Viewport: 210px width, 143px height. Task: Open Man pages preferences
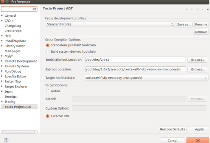coord(13,51)
